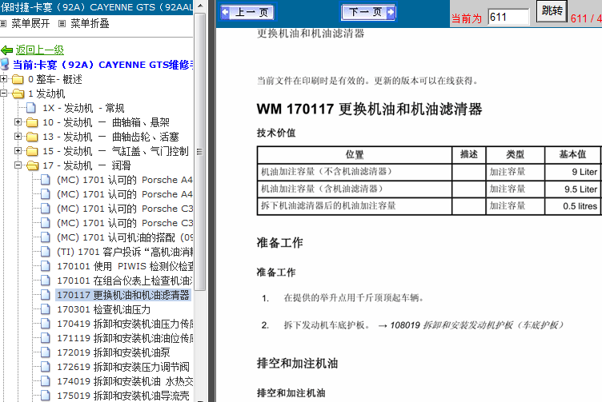Click page icon of 172619 拆卸和安装压力调节阀
This screenshot has width=602, height=402.
click(x=46, y=367)
